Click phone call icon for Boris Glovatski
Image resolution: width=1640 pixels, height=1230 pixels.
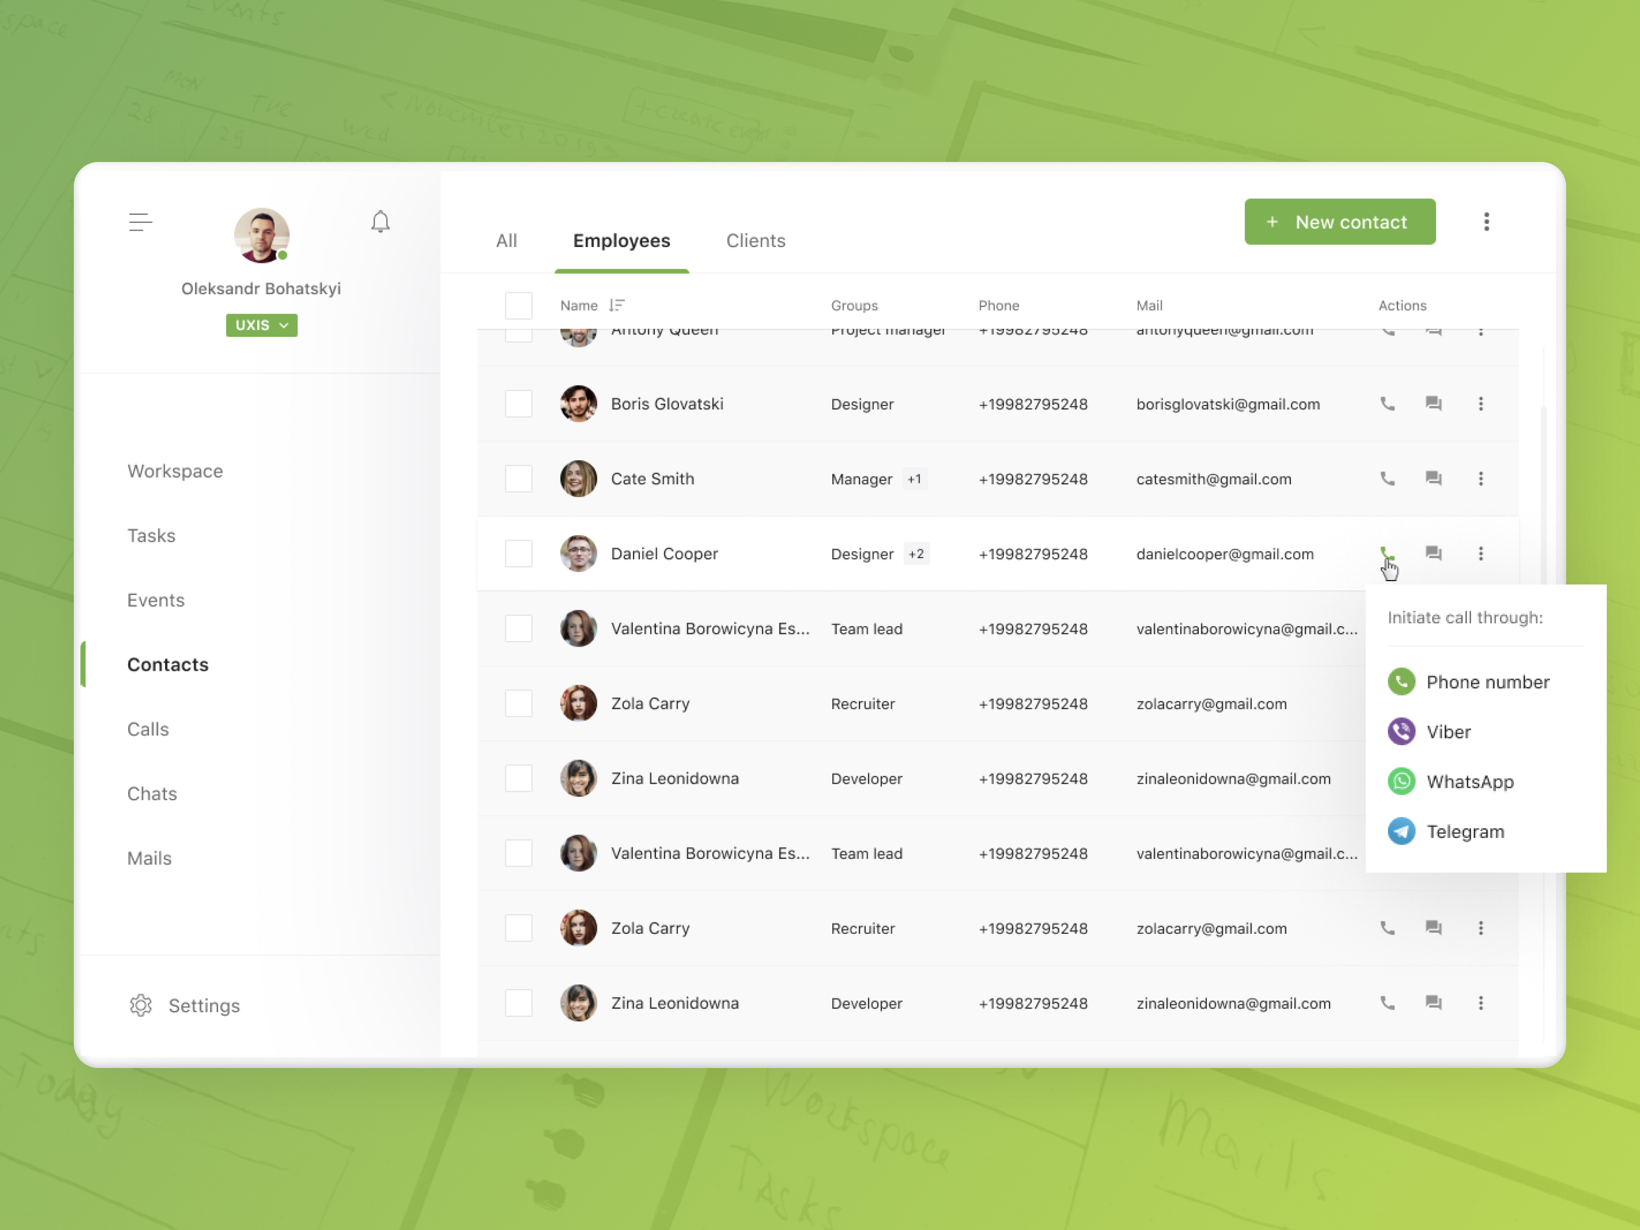click(x=1387, y=404)
